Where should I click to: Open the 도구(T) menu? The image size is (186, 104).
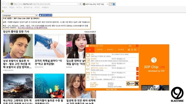point(37,8)
